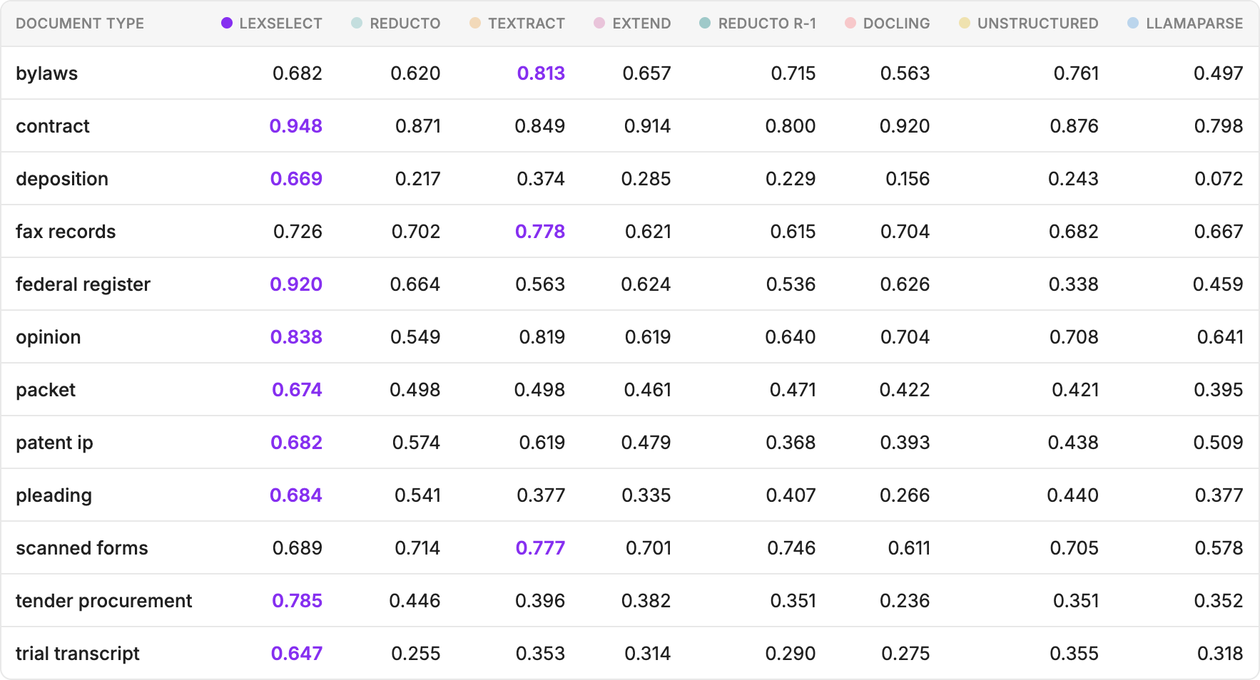This screenshot has width=1260, height=680.
Task: Click the Reducto legend color dot
Action: (x=357, y=23)
